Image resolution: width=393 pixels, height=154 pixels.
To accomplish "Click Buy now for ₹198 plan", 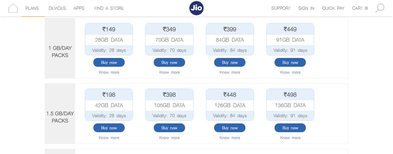I will 109,128.
